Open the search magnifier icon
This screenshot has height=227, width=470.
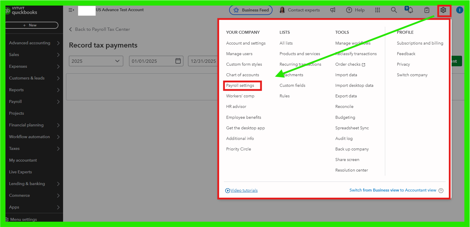394,10
